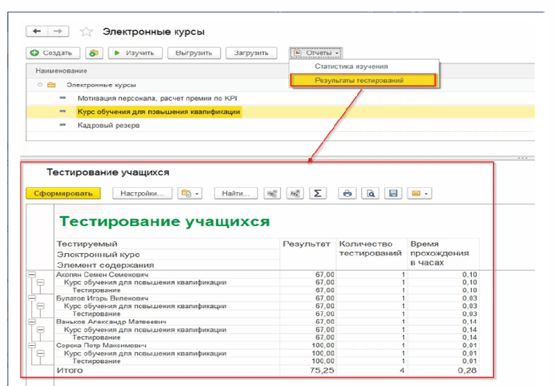
Task: Collapse the Ваньков Александр Матвеевич group
Action: click(x=32, y=322)
